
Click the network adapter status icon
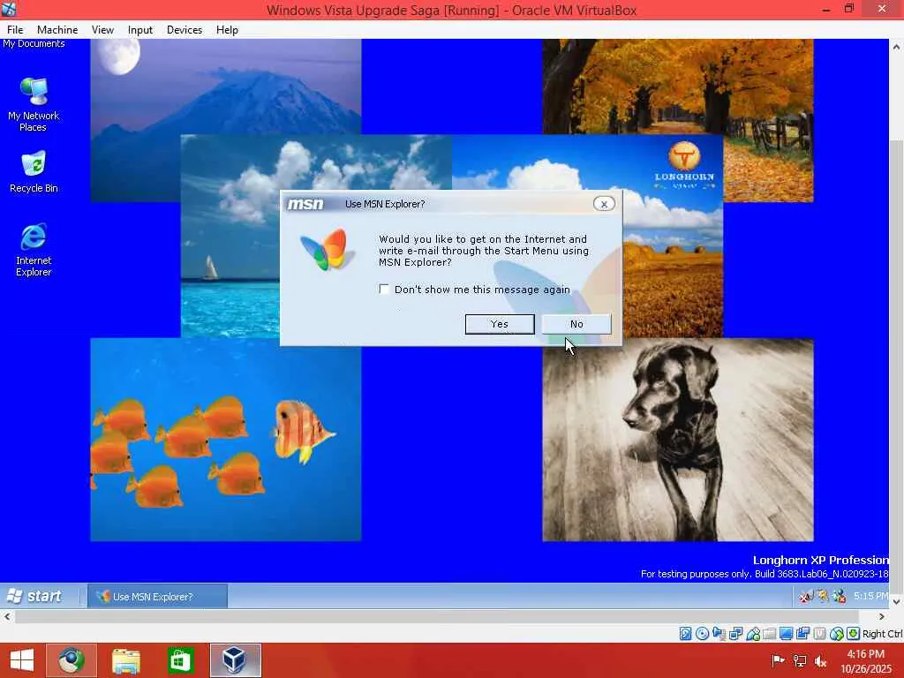click(736, 634)
